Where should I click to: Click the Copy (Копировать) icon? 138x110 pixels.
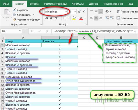(x=15, y=15)
